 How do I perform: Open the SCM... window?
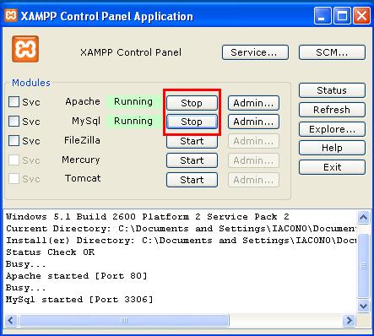332,52
